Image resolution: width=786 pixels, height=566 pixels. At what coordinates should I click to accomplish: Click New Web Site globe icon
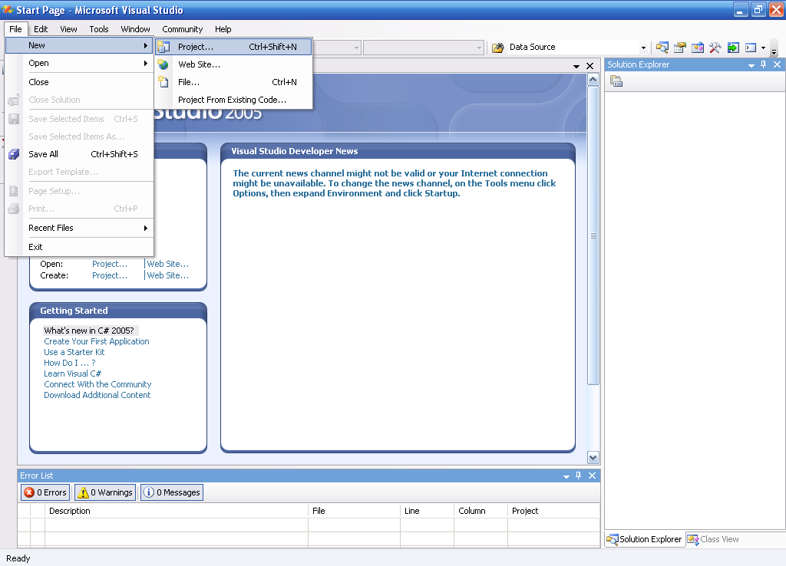pos(163,64)
